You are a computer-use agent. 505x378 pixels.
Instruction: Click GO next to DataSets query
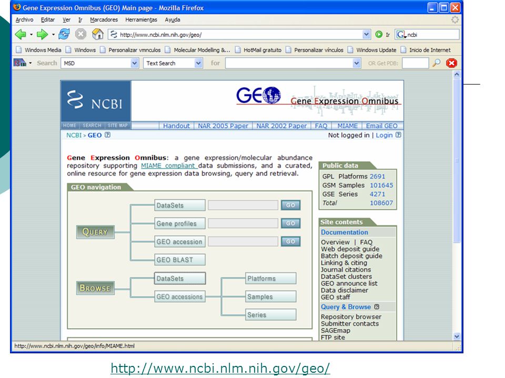[x=290, y=205]
